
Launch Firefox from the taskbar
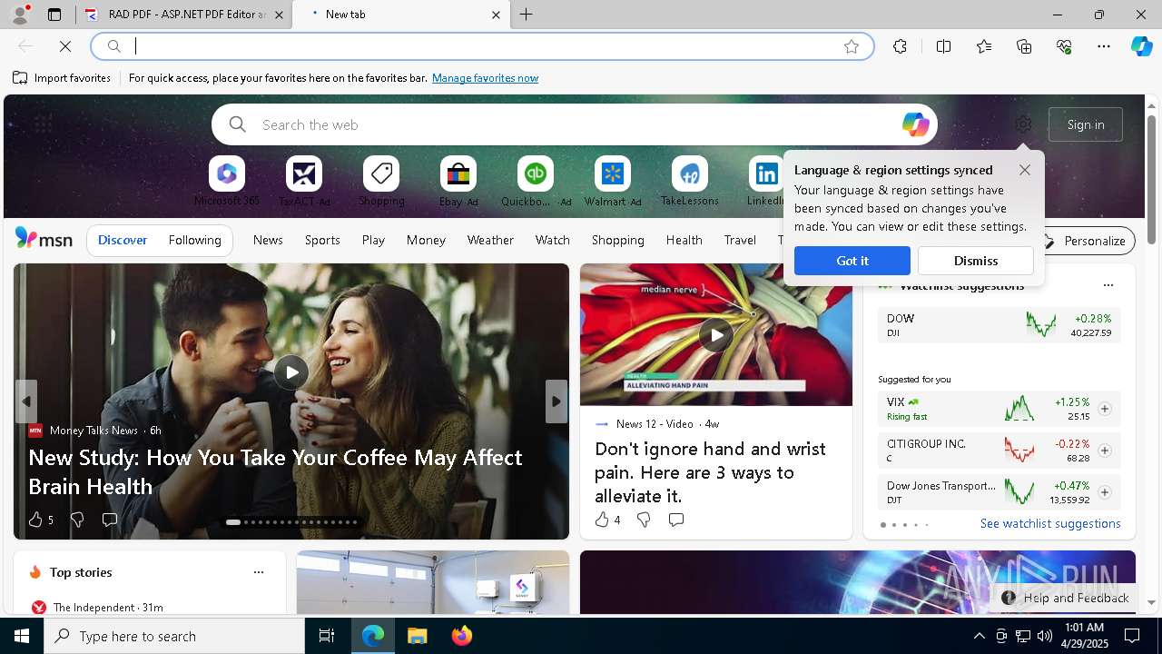(x=462, y=636)
